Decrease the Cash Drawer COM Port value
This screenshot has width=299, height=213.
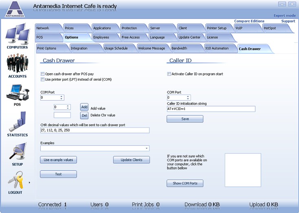[62, 99]
